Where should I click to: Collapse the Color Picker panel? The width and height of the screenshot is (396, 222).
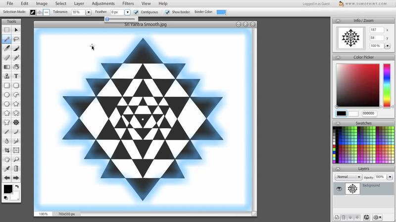tap(338, 57)
